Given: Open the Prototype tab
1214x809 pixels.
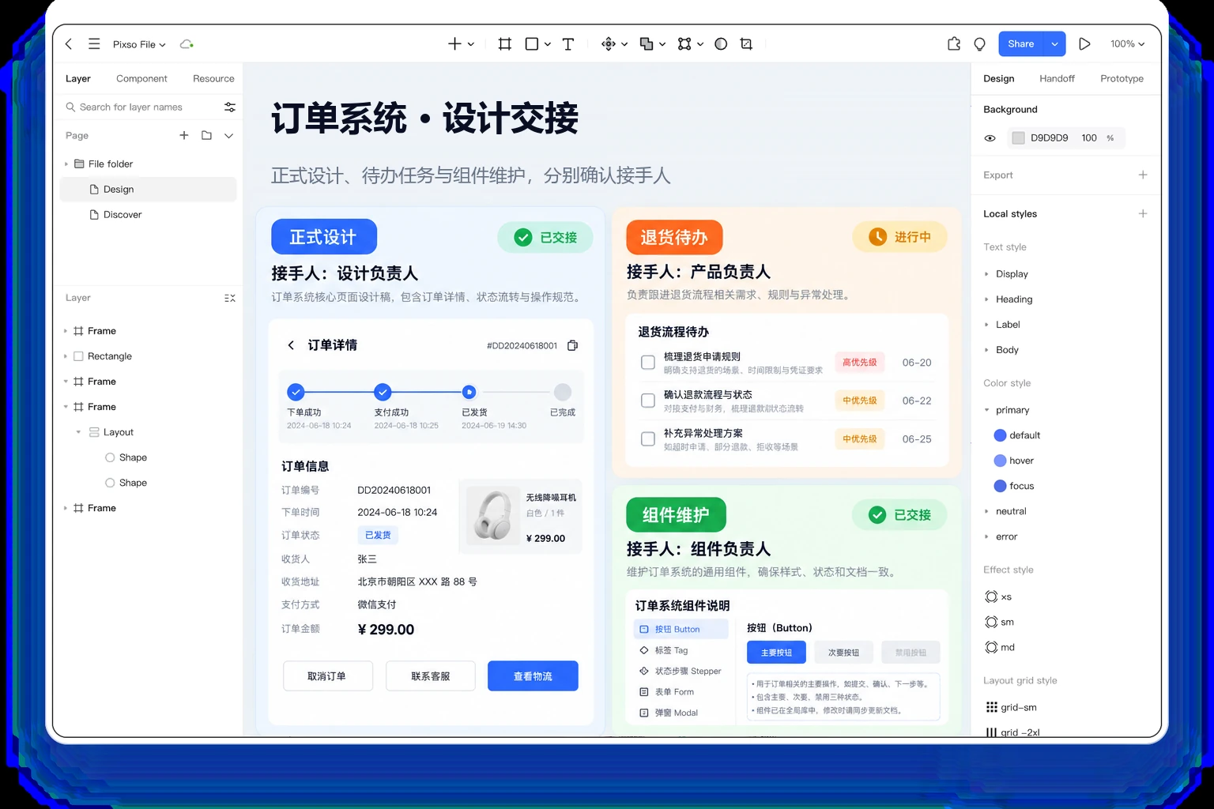Looking at the screenshot, I should 1122,79.
